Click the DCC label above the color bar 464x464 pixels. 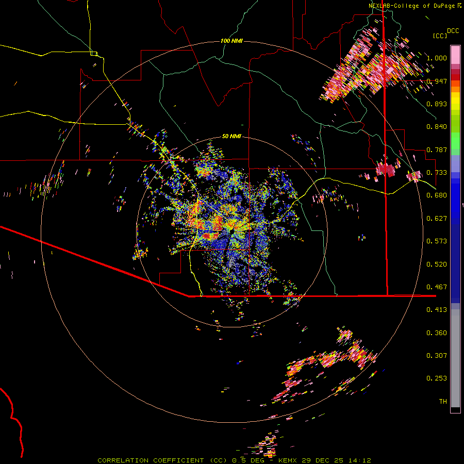click(x=453, y=31)
